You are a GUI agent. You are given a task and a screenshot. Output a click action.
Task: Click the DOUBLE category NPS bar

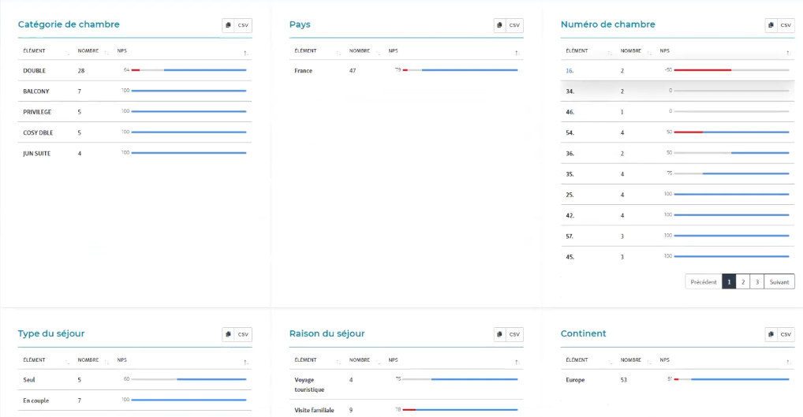[189, 70]
